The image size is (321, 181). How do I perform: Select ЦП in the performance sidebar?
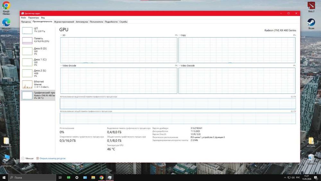tap(38, 30)
